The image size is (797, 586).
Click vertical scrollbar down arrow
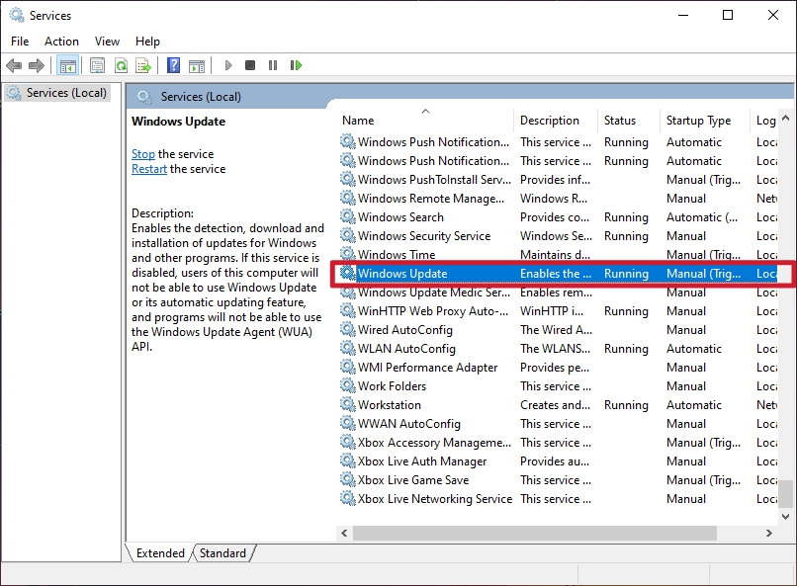(x=786, y=517)
